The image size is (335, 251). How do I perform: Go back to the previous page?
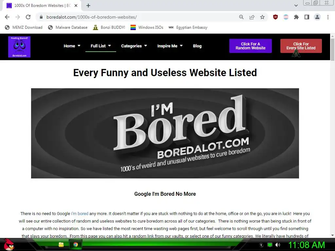pyautogui.click(x=7, y=17)
